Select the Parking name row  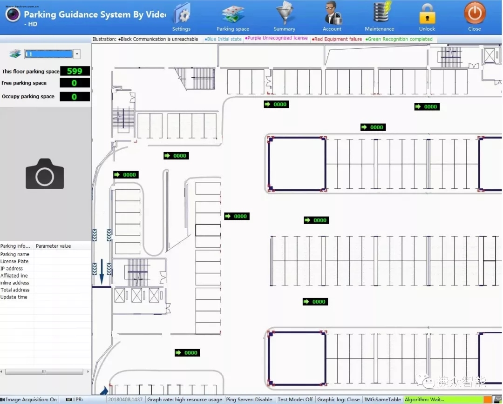coord(46,254)
